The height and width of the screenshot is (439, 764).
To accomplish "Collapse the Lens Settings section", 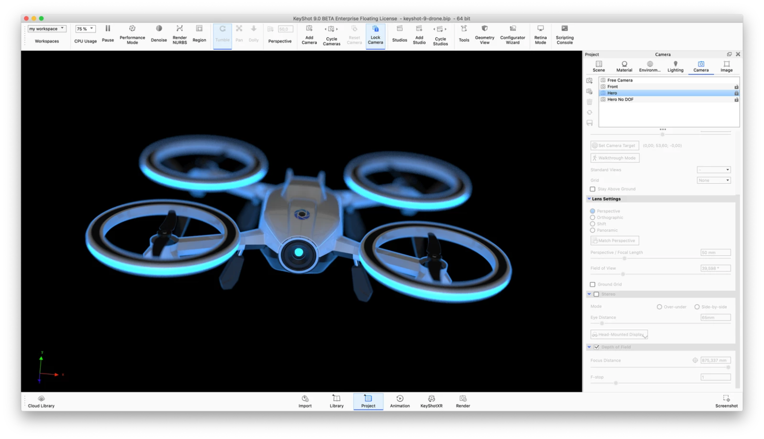I will click(589, 199).
